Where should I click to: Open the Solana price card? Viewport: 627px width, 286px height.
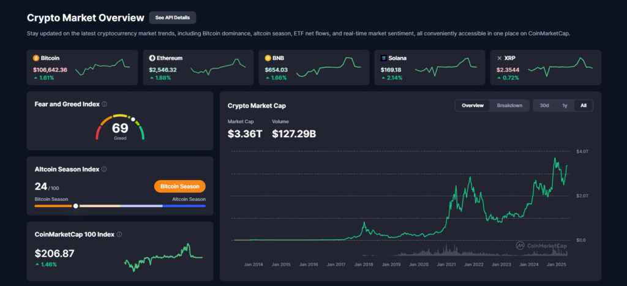429,67
